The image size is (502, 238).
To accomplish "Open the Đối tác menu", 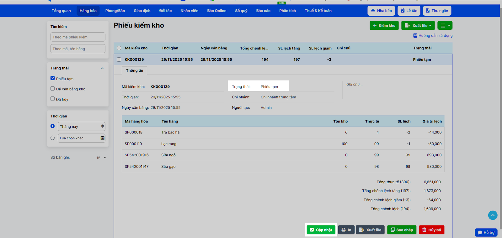I will (x=165, y=11).
